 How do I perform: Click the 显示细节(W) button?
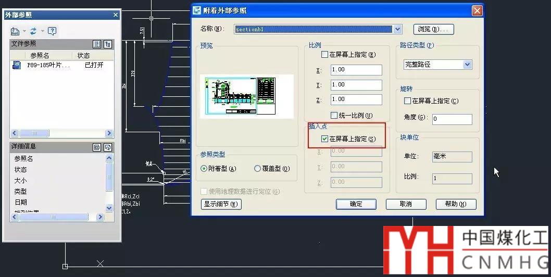pyautogui.click(x=221, y=204)
